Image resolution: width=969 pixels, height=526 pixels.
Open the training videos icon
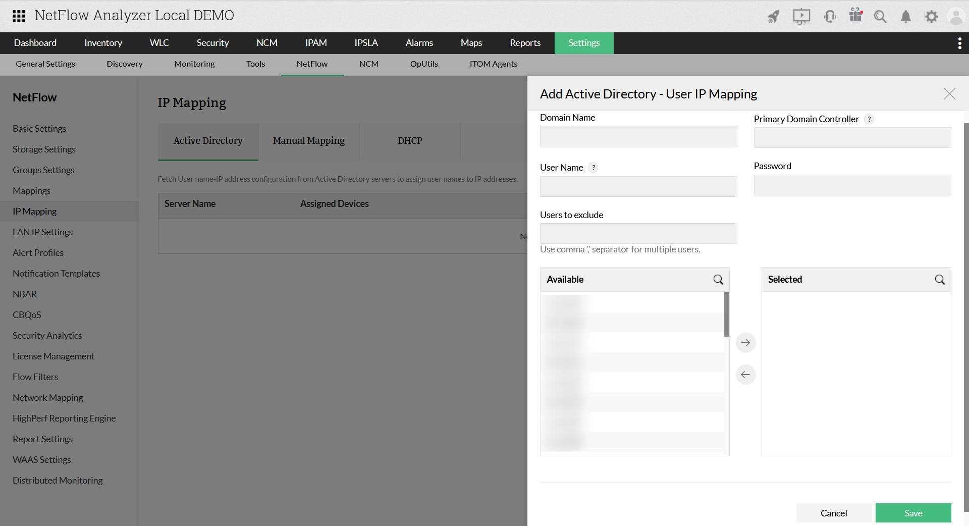[x=801, y=16]
